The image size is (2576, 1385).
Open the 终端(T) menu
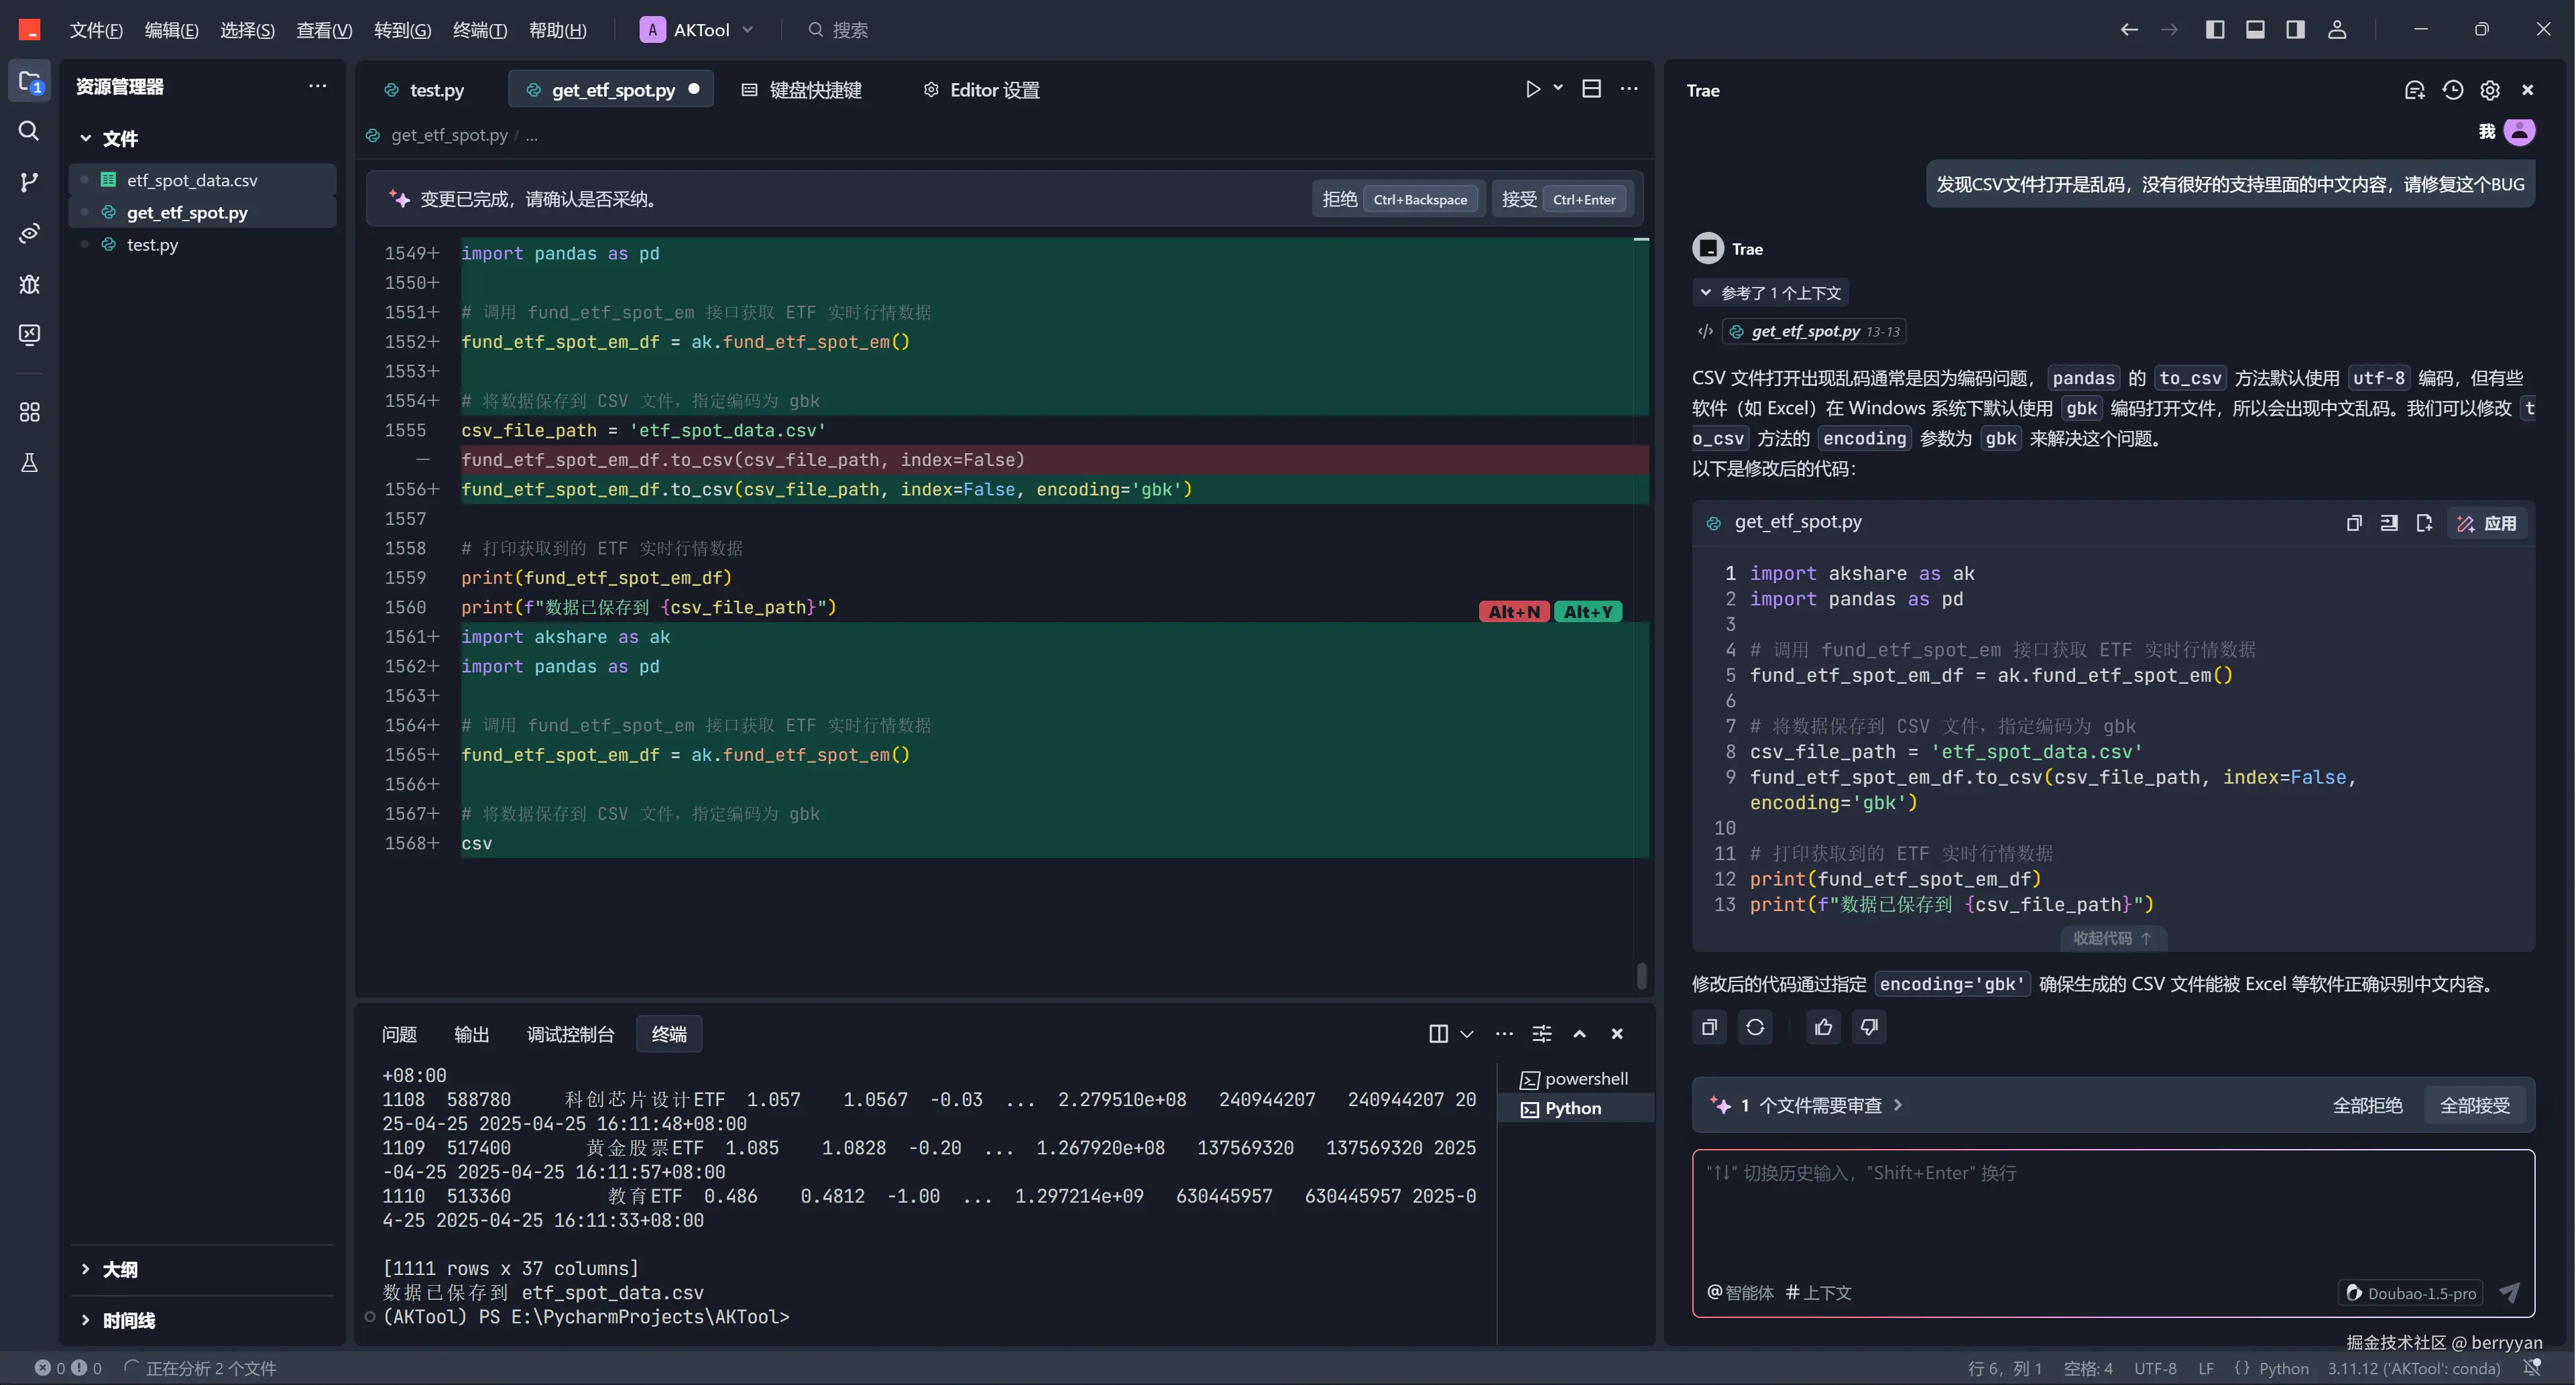click(x=479, y=30)
